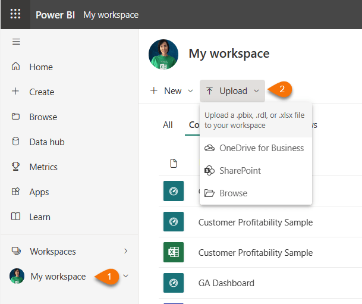Click the Browse folder icon in sidebar
362x304 pixels.
[15, 116]
